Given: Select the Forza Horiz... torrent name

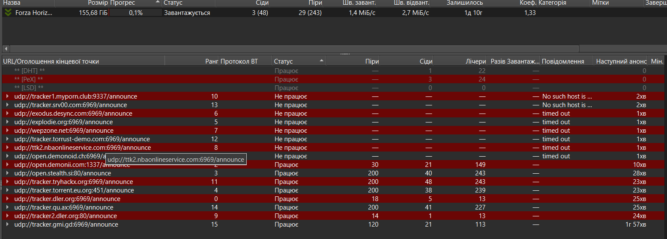Looking at the screenshot, I should click(34, 13).
